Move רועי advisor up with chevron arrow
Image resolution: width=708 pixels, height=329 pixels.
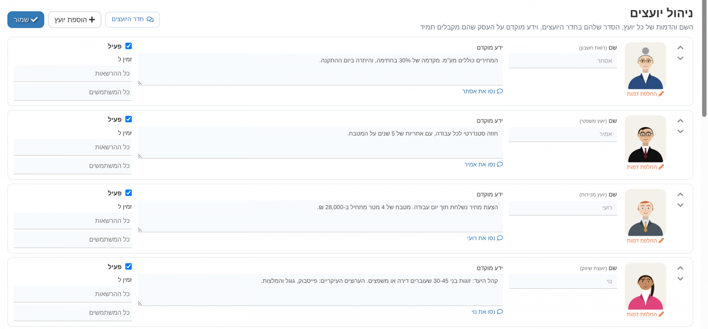pos(680,195)
